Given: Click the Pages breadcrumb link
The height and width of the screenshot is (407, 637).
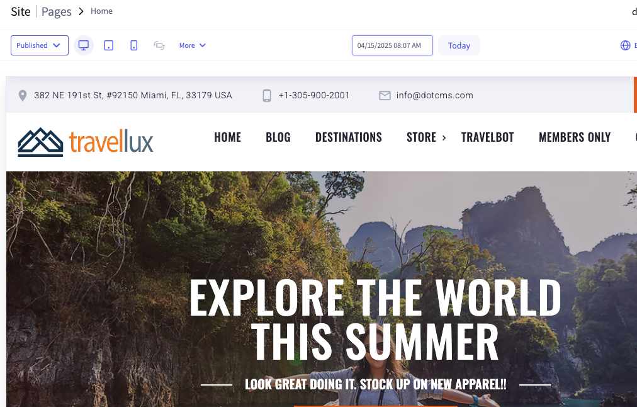Looking at the screenshot, I should [x=57, y=11].
